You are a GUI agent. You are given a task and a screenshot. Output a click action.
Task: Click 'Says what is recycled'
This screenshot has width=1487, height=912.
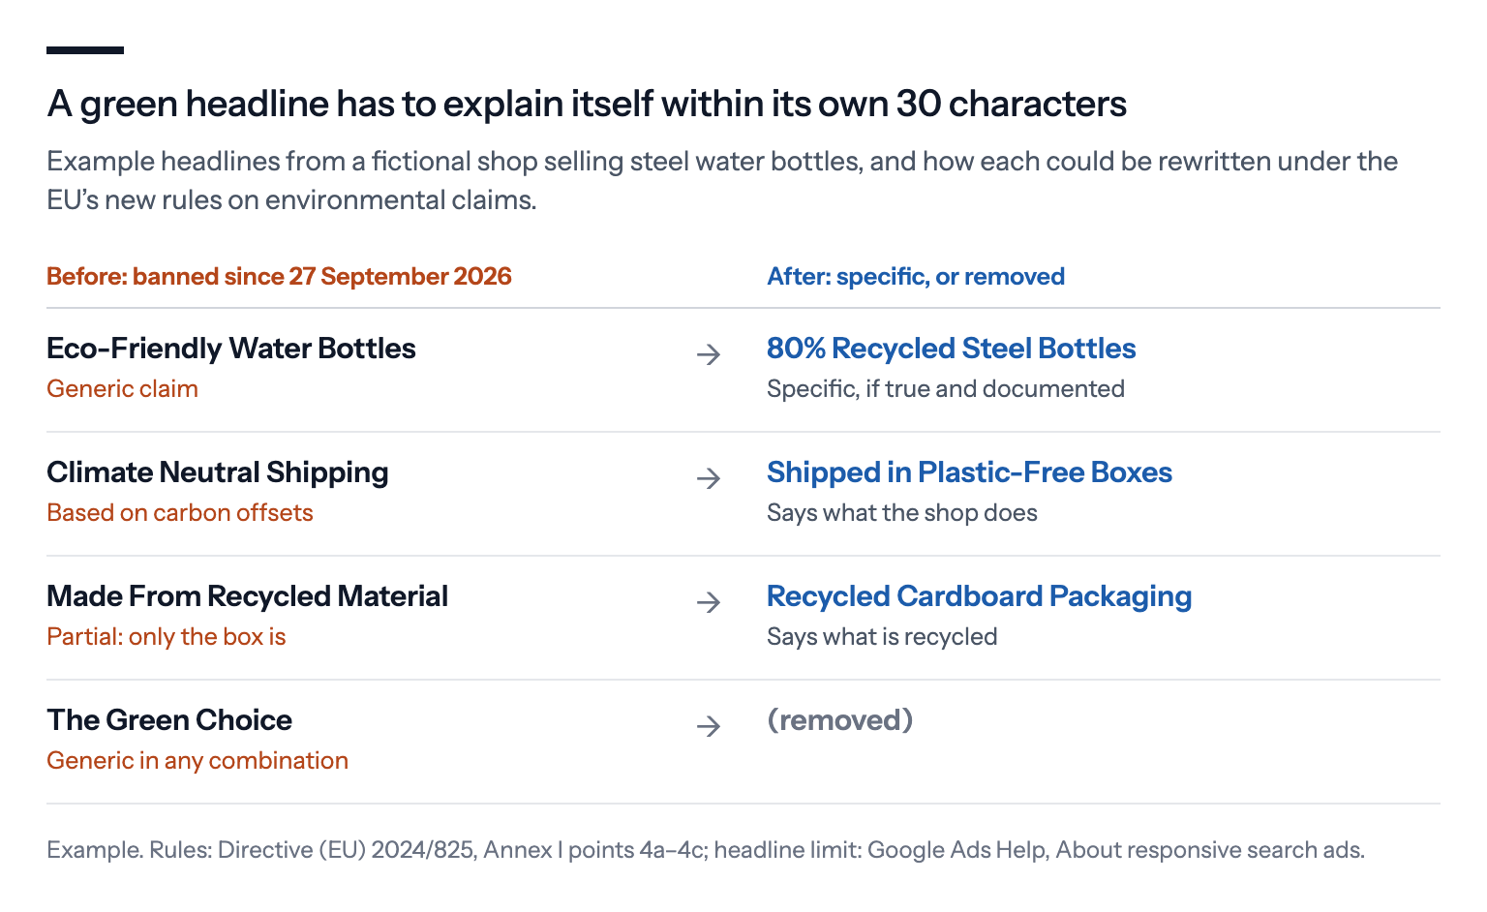coord(882,636)
